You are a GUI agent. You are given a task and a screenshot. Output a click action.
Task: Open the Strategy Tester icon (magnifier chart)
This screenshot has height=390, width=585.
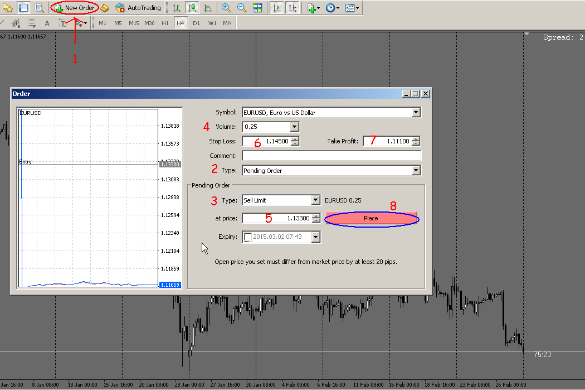pyautogui.click(x=39, y=8)
